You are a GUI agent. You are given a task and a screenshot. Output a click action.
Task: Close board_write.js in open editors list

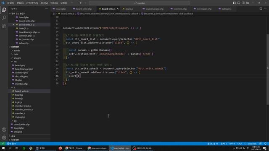(13, 25)
